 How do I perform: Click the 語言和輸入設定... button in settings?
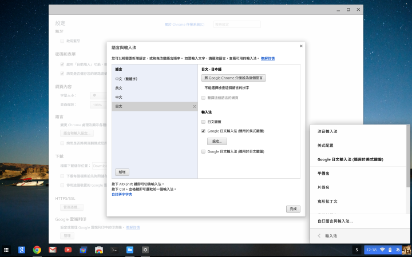point(77,133)
